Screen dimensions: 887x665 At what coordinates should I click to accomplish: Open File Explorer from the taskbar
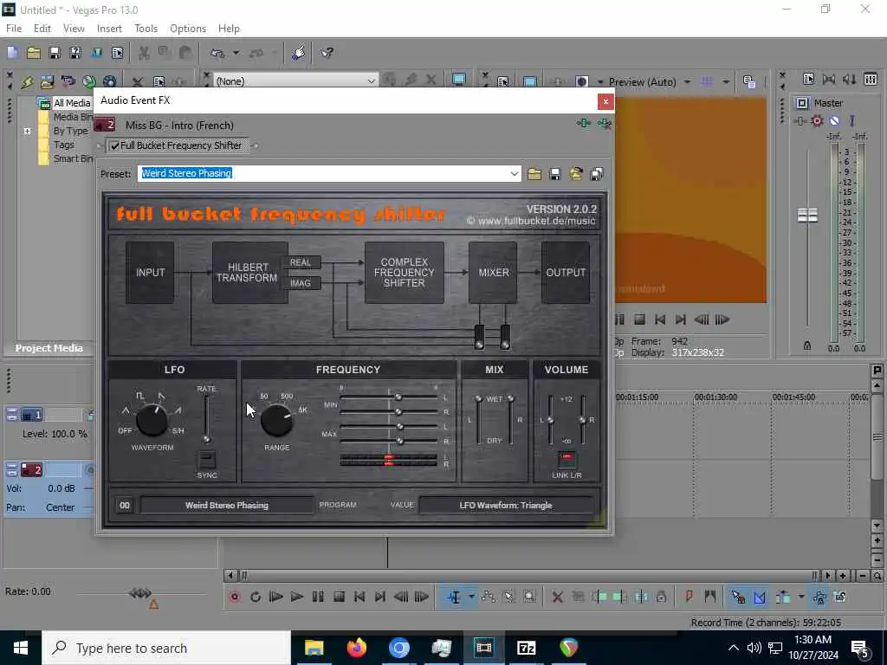point(314,648)
